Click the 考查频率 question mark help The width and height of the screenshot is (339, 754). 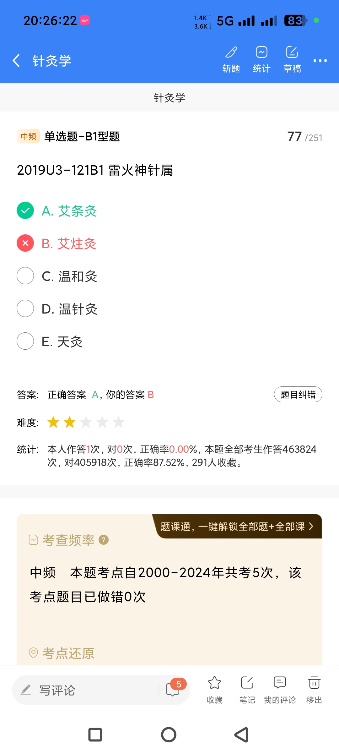[104, 540]
